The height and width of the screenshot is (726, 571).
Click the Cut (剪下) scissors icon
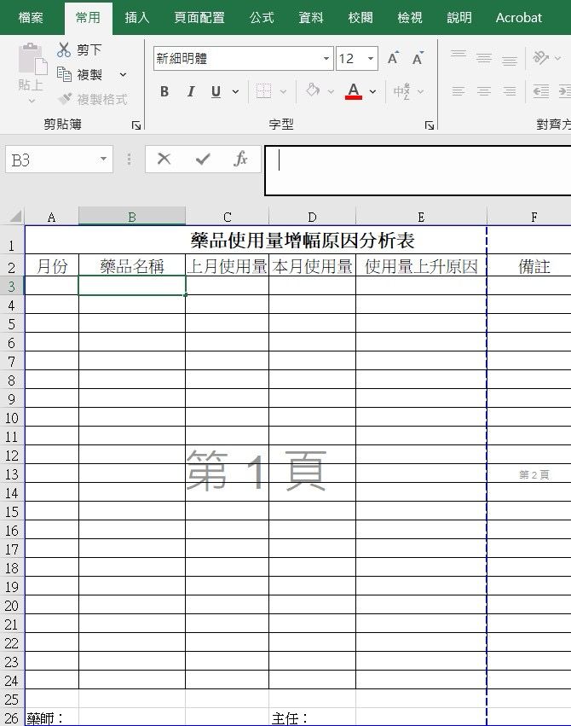tap(65, 50)
